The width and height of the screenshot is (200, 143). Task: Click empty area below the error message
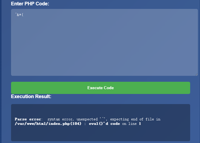coord(100,134)
